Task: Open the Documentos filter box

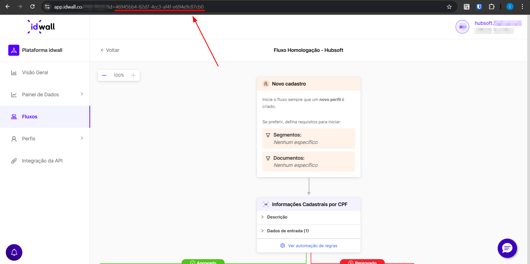Action: pyautogui.click(x=309, y=161)
